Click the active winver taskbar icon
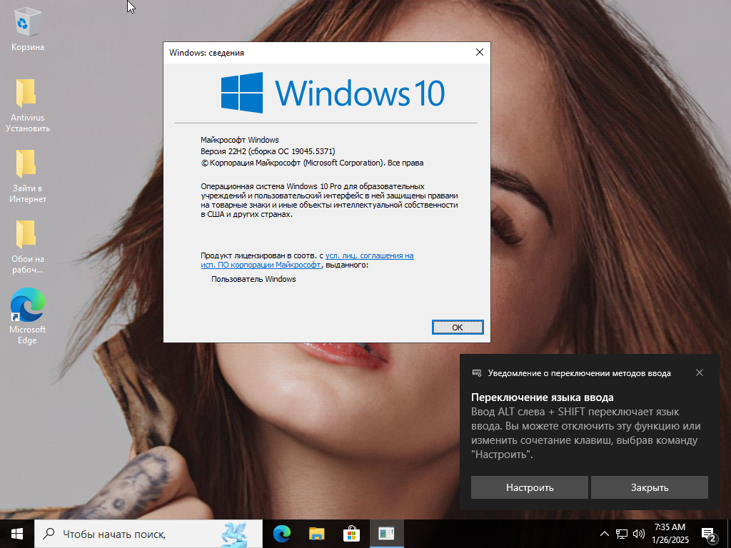The image size is (731, 548). [x=386, y=534]
